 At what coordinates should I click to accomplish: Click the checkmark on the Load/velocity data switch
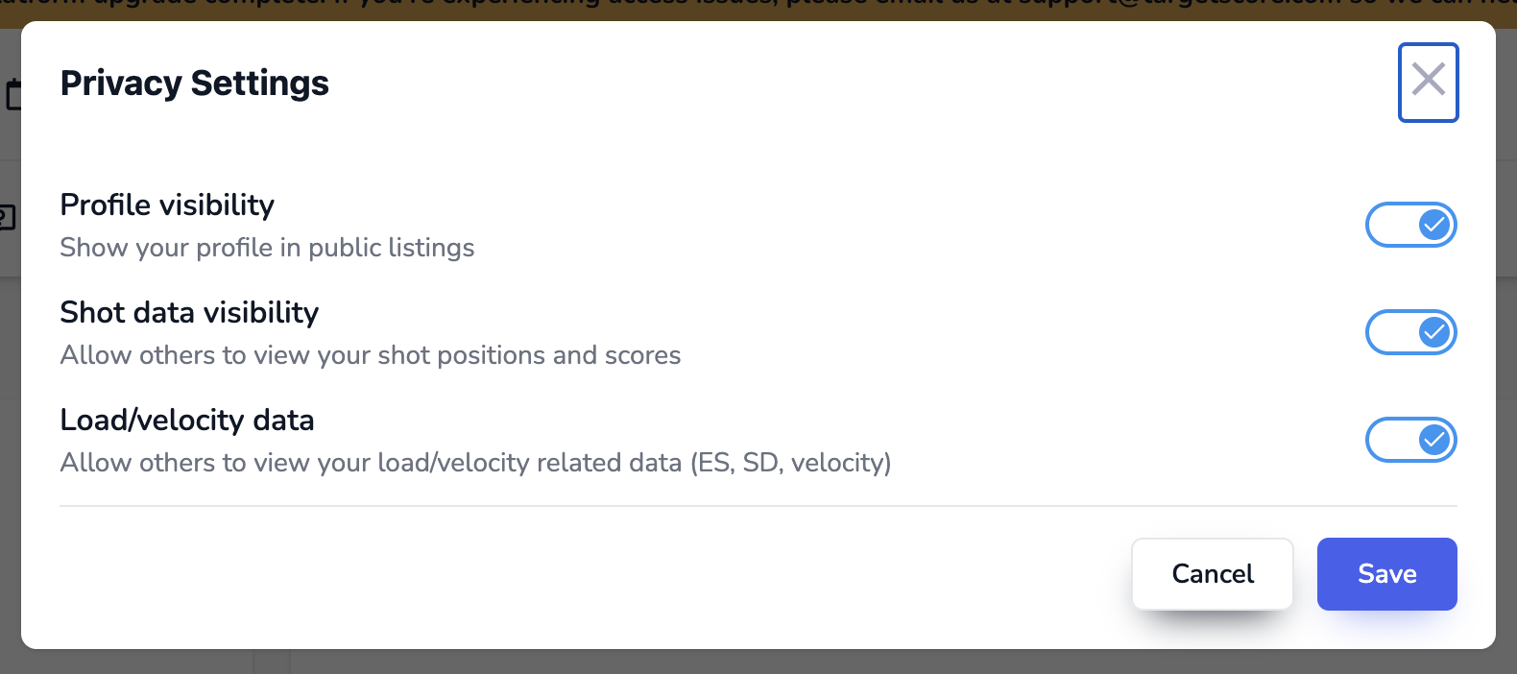[1432, 440]
